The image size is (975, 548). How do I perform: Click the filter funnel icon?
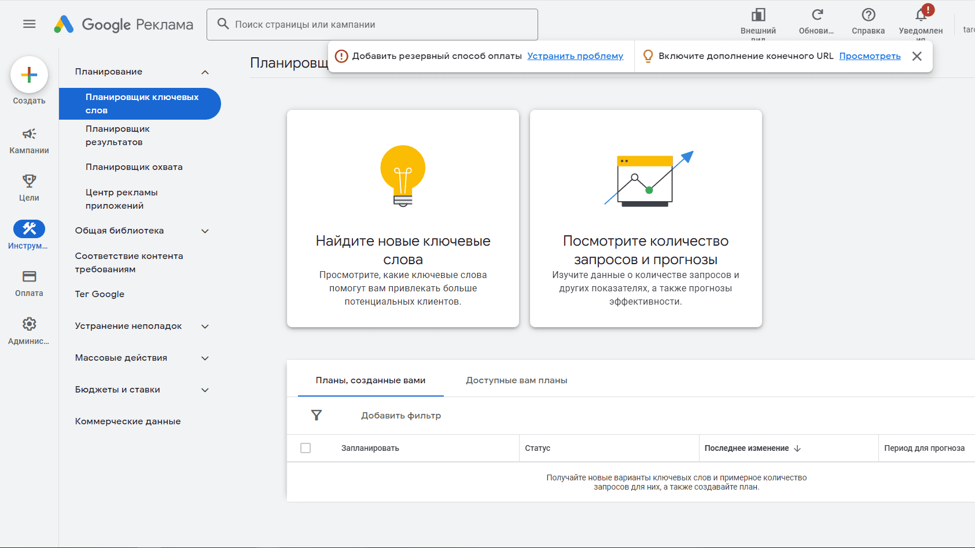click(x=317, y=415)
